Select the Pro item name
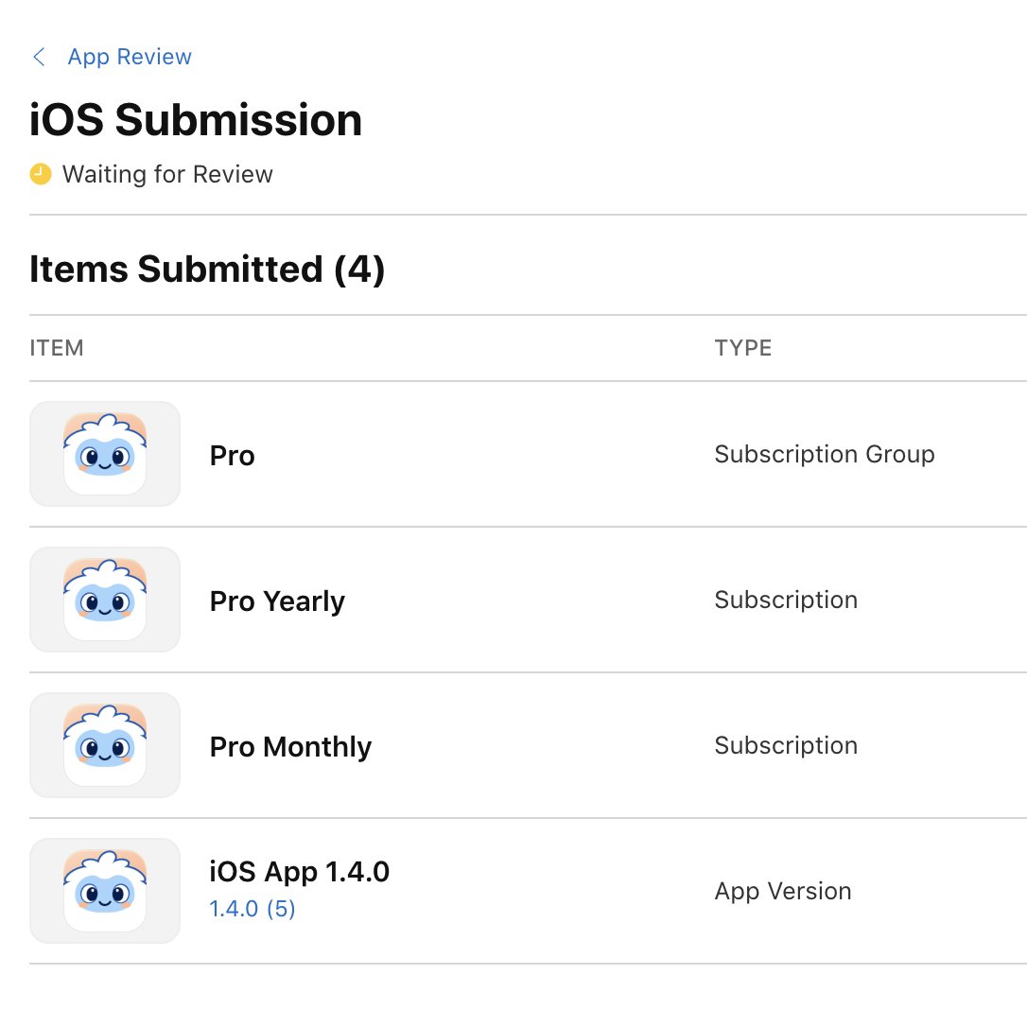Screen dimensions: 1027x1027 [x=232, y=455]
